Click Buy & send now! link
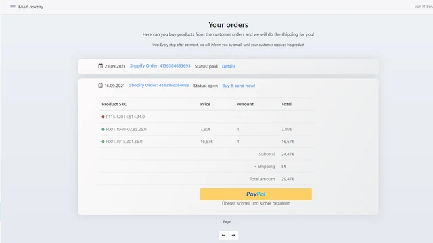The image size is (433, 243). [239, 86]
